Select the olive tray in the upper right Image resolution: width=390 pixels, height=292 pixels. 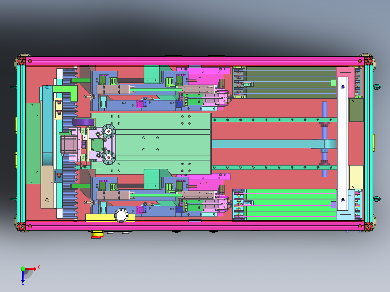tap(291, 82)
